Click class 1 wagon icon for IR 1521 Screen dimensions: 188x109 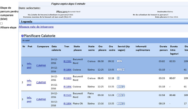pyautogui.click(x=118, y=95)
